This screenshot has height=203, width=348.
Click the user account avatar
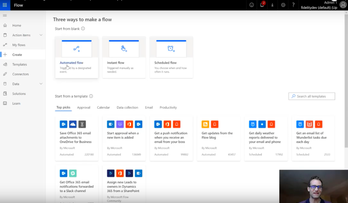click(x=343, y=5)
